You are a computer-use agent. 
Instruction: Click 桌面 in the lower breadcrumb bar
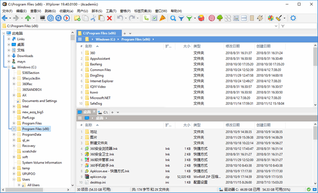pos(100,118)
